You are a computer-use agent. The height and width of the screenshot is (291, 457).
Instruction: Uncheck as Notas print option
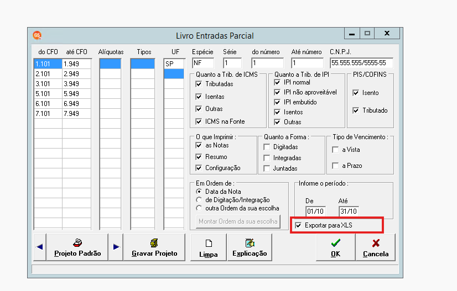[x=199, y=145]
